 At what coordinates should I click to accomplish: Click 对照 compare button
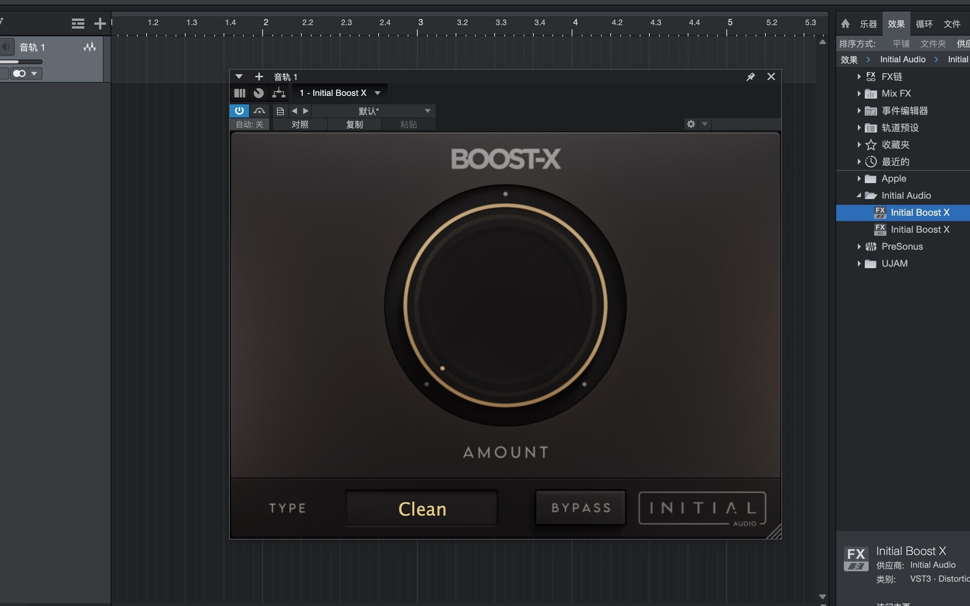point(300,124)
